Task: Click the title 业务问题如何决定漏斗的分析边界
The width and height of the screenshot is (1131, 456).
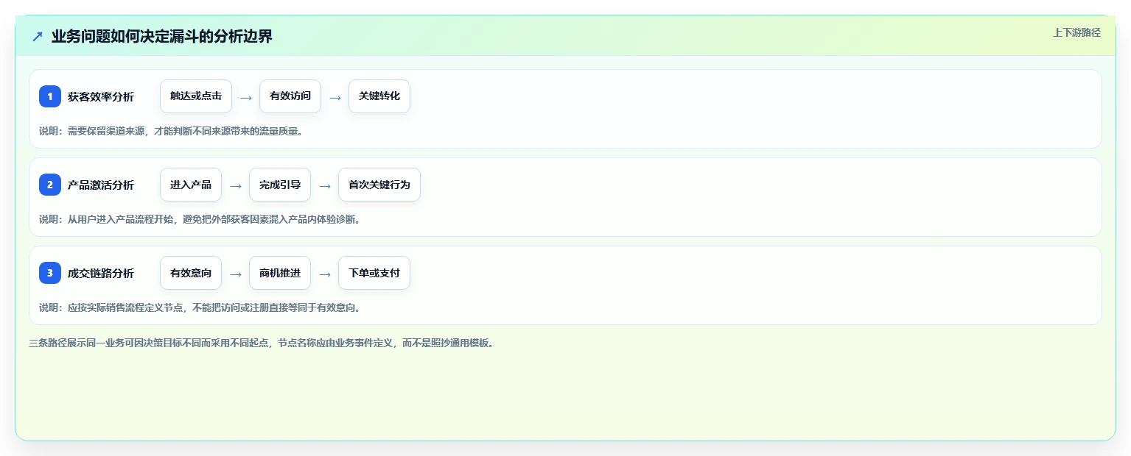Action: click(x=162, y=36)
